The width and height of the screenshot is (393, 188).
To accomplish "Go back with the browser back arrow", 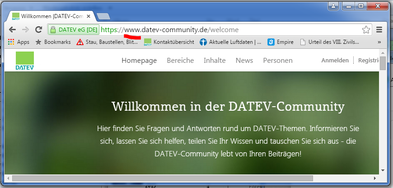I will (12, 30).
